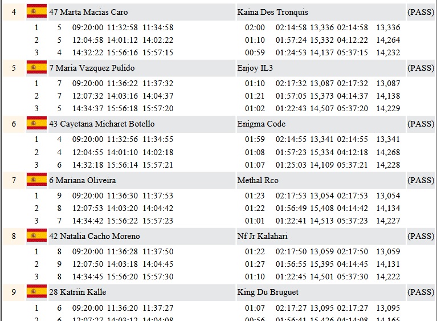Select horse Methal Rco
The image size is (437, 321).
(258, 181)
